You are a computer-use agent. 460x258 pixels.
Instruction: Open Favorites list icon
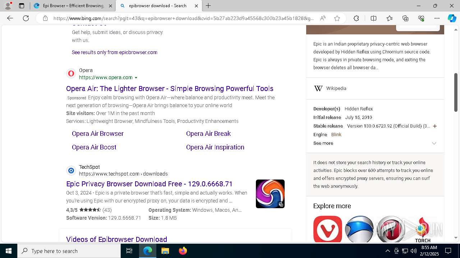point(390,18)
